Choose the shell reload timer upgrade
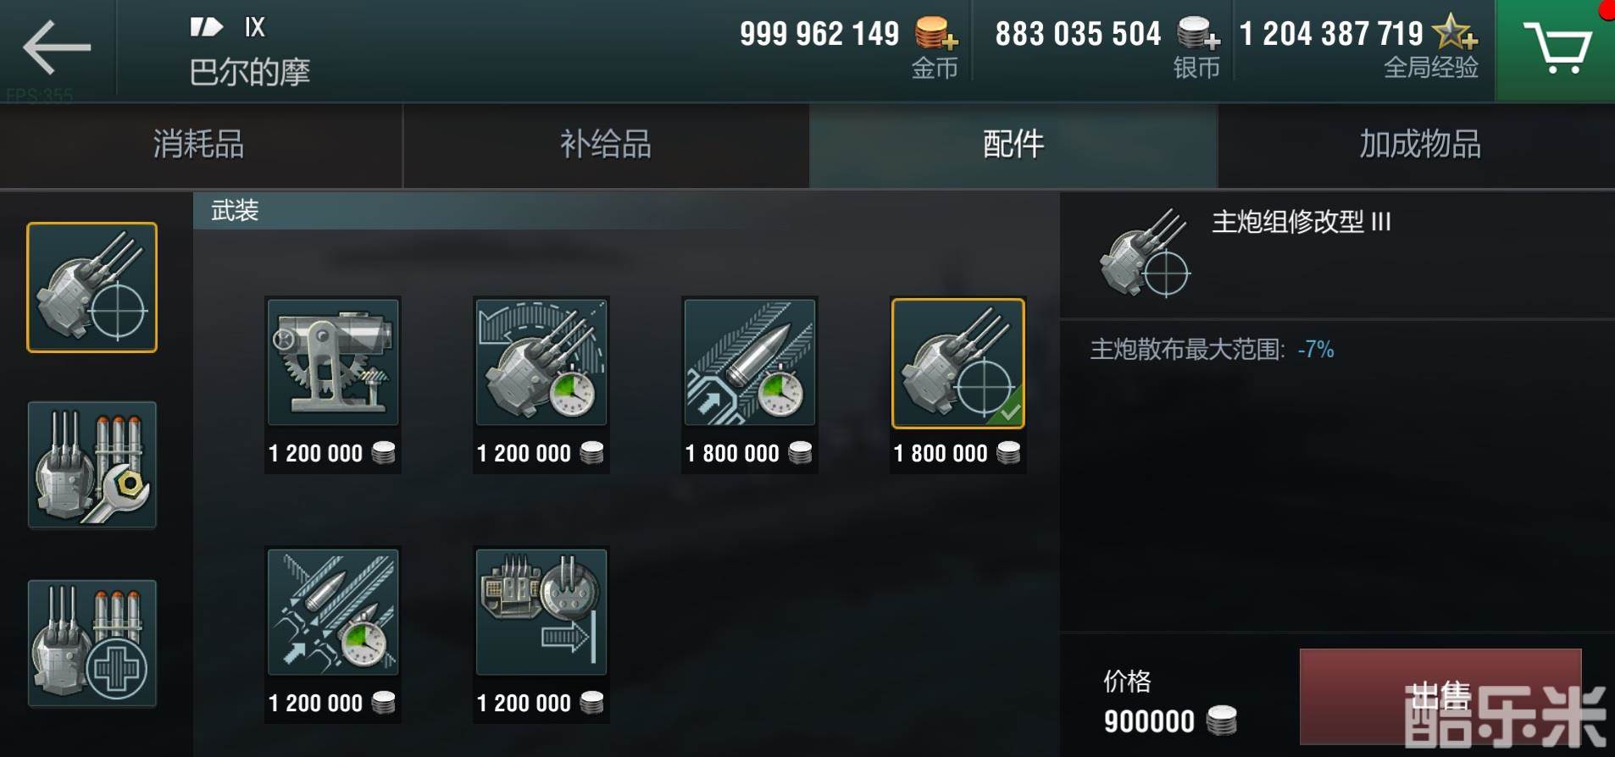1615x757 pixels. 750,362
